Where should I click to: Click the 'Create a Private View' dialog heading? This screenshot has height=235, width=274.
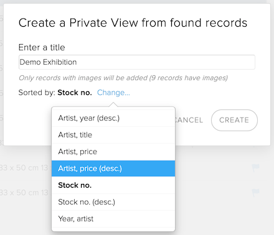(x=133, y=23)
